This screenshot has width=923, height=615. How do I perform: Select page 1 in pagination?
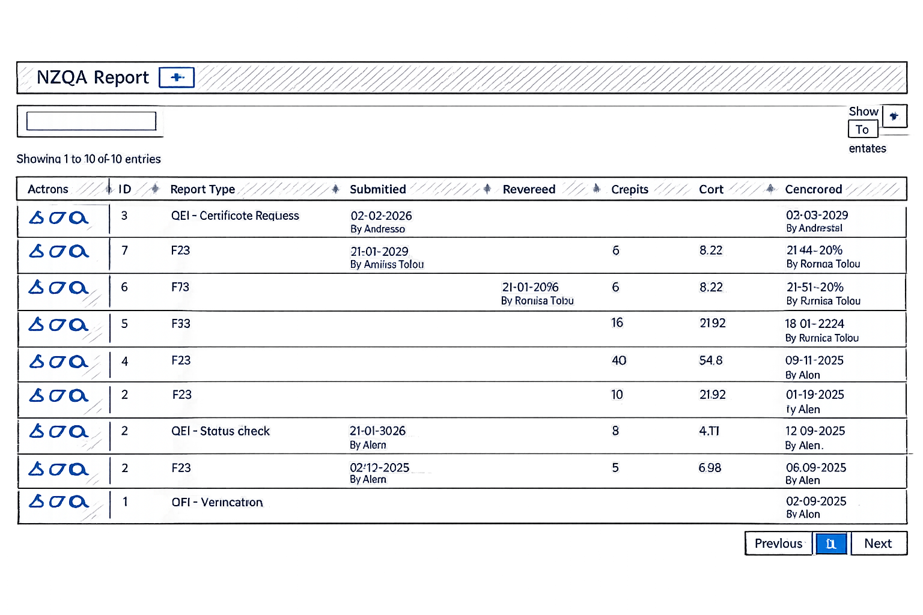[x=831, y=544]
